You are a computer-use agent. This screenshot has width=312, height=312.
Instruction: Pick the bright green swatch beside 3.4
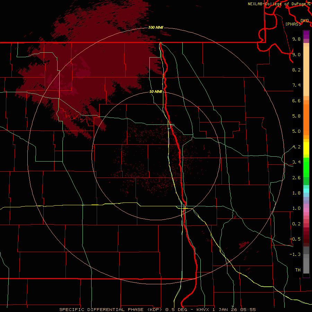306,167
